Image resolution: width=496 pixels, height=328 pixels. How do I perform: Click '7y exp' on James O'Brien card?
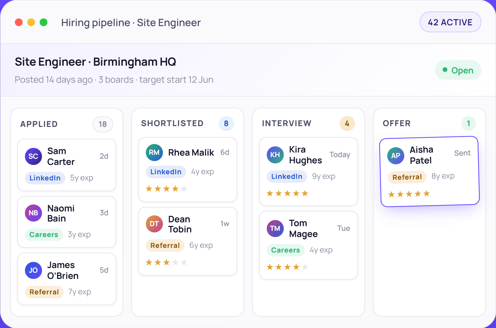[x=80, y=292]
